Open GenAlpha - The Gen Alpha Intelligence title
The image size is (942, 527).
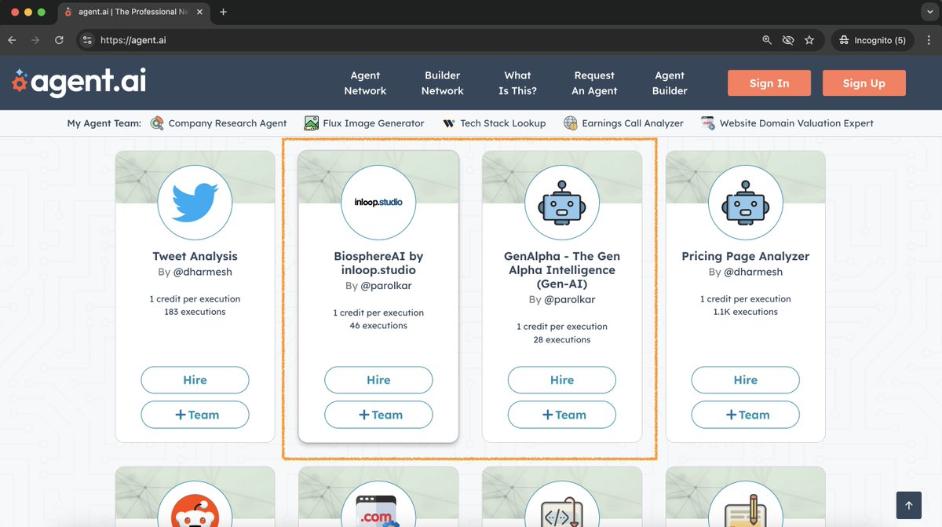click(x=562, y=270)
